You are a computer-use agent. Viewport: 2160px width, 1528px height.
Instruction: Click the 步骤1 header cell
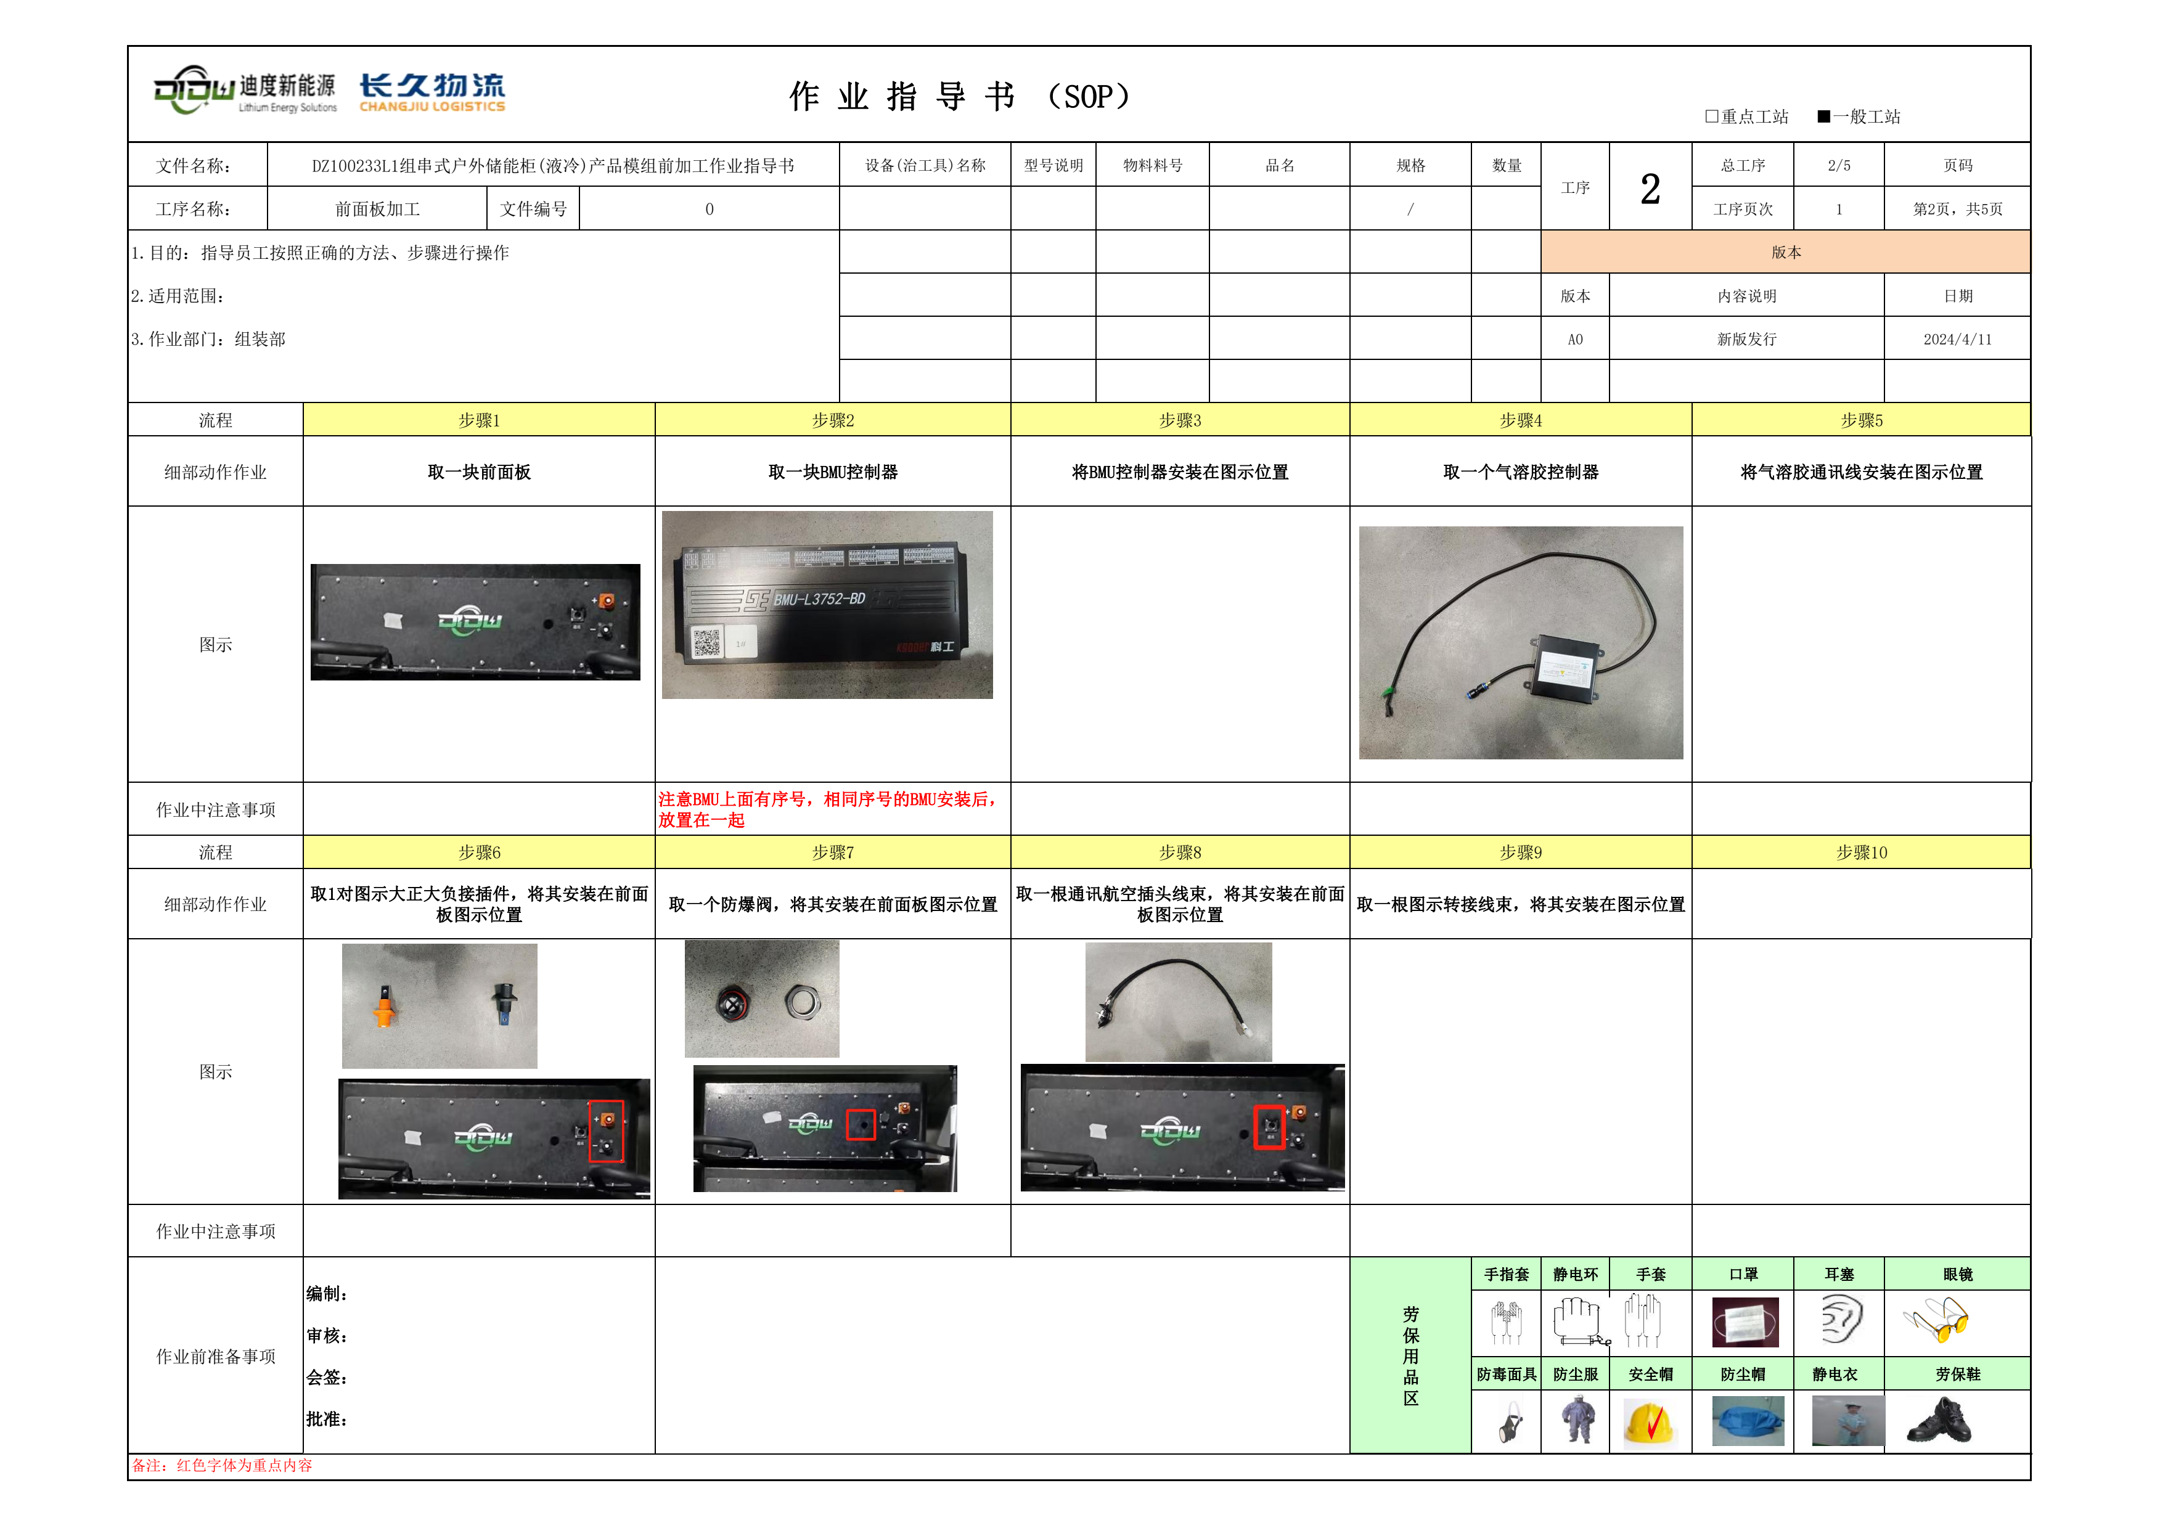pyautogui.click(x=479, y=420)
